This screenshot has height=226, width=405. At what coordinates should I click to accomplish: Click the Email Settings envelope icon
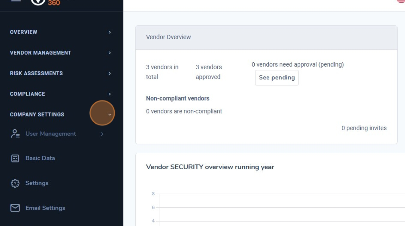click(x=15, y=208)
